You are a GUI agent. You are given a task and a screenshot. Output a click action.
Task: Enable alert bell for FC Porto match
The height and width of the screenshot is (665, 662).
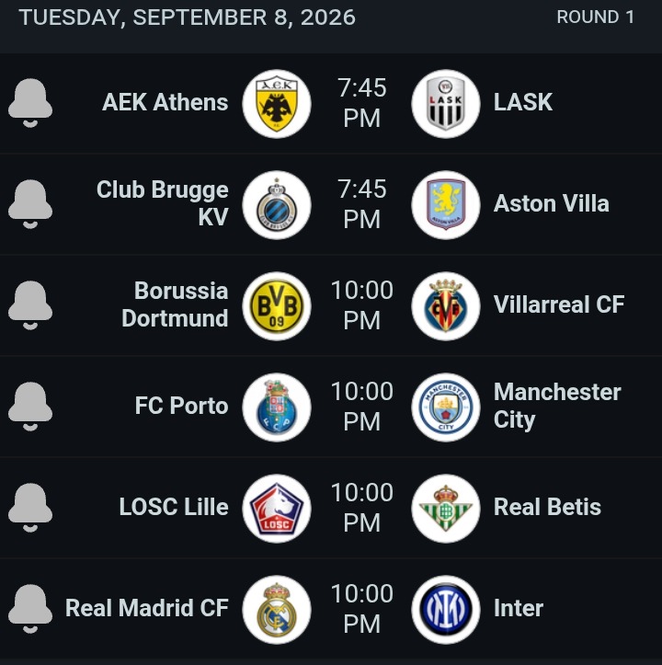click(x=30, y=407)
